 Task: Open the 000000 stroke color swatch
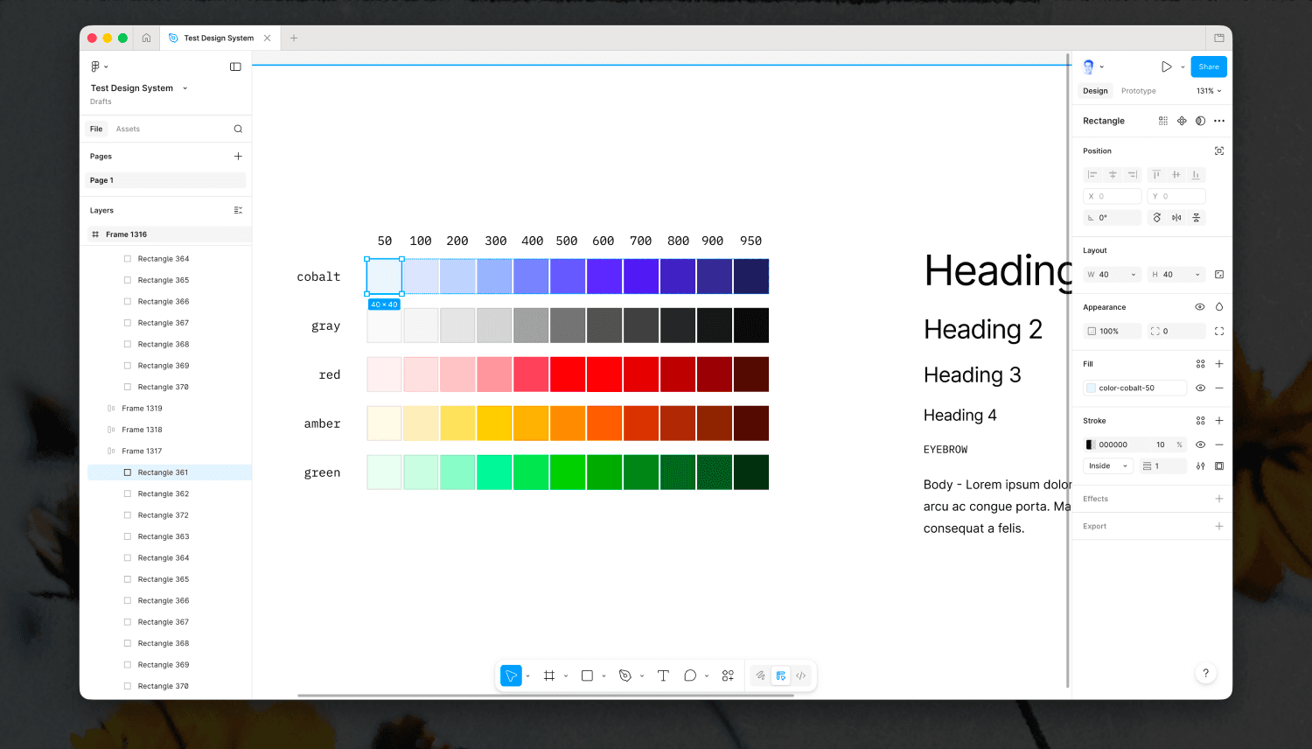1091,444
